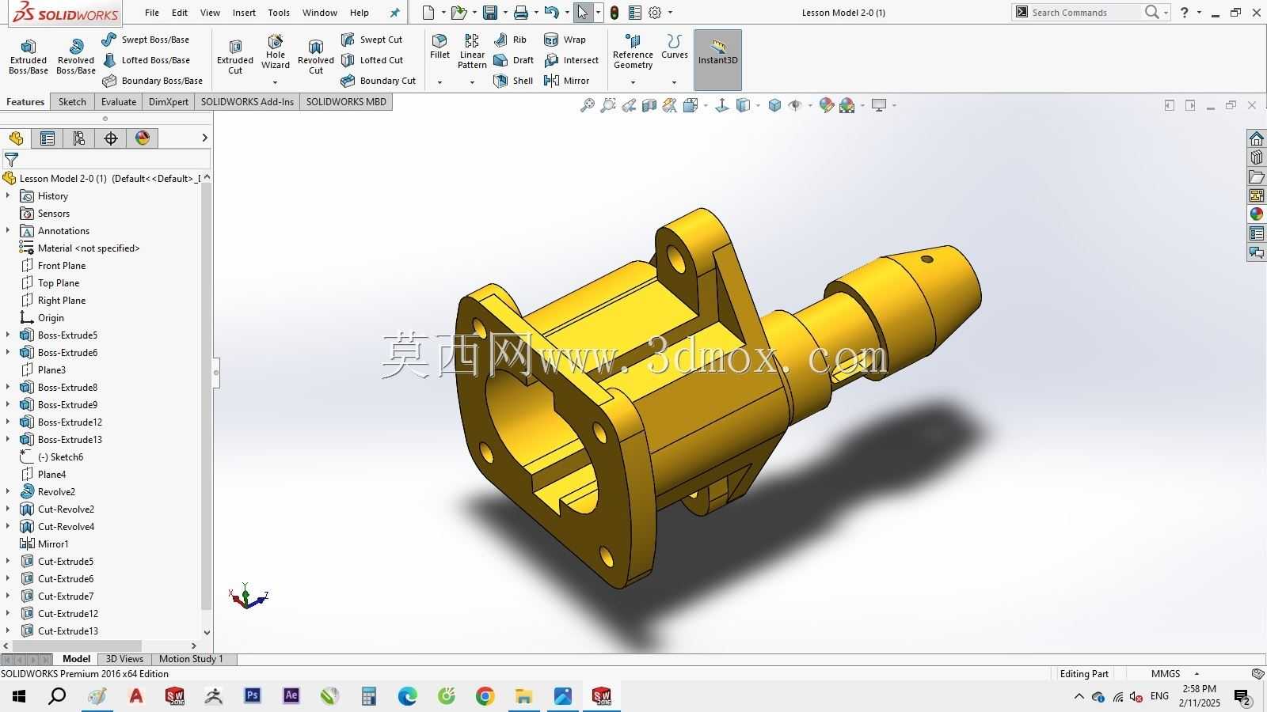1267x712 pixels.
Task: Open Chrome from the Windows taskbar
Action: pyautogui.click(x=485, y=696)
